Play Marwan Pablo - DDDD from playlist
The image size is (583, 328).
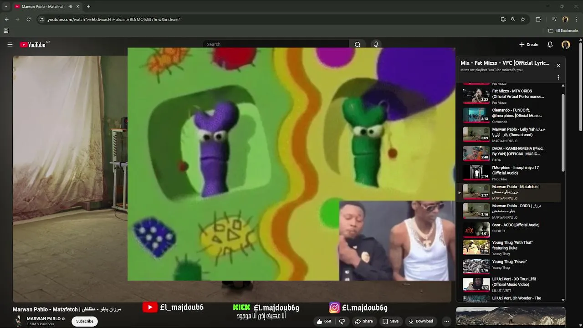pyautogui.click(x=509, y=211)
